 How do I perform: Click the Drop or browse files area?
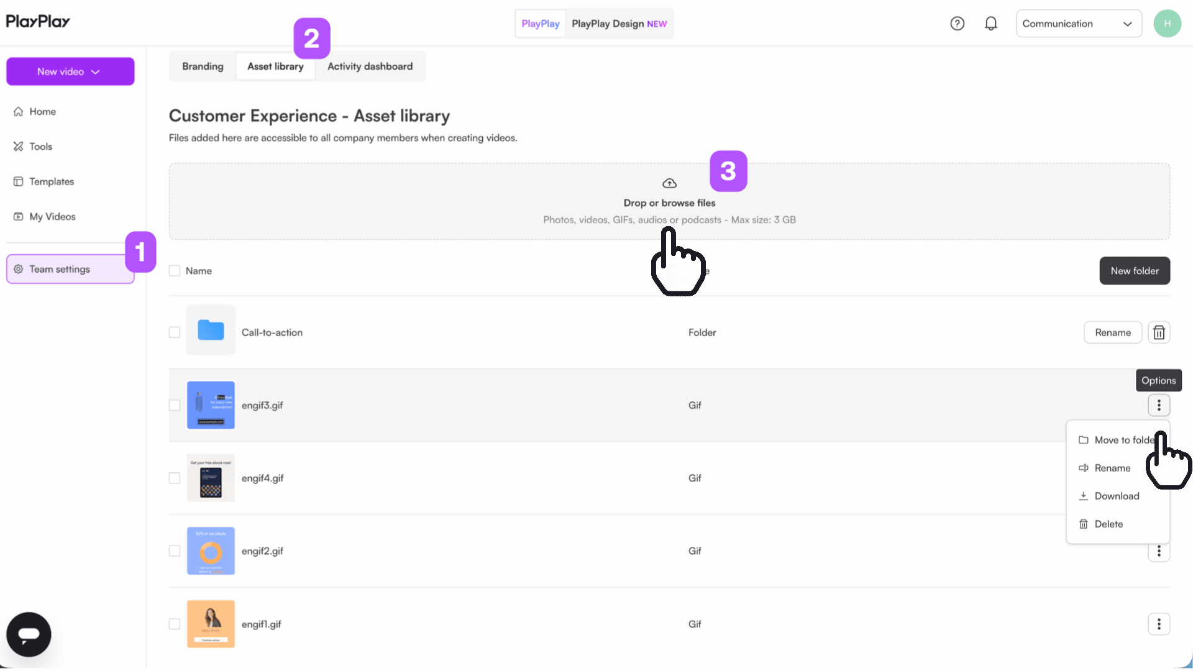(x=669, y=201)
